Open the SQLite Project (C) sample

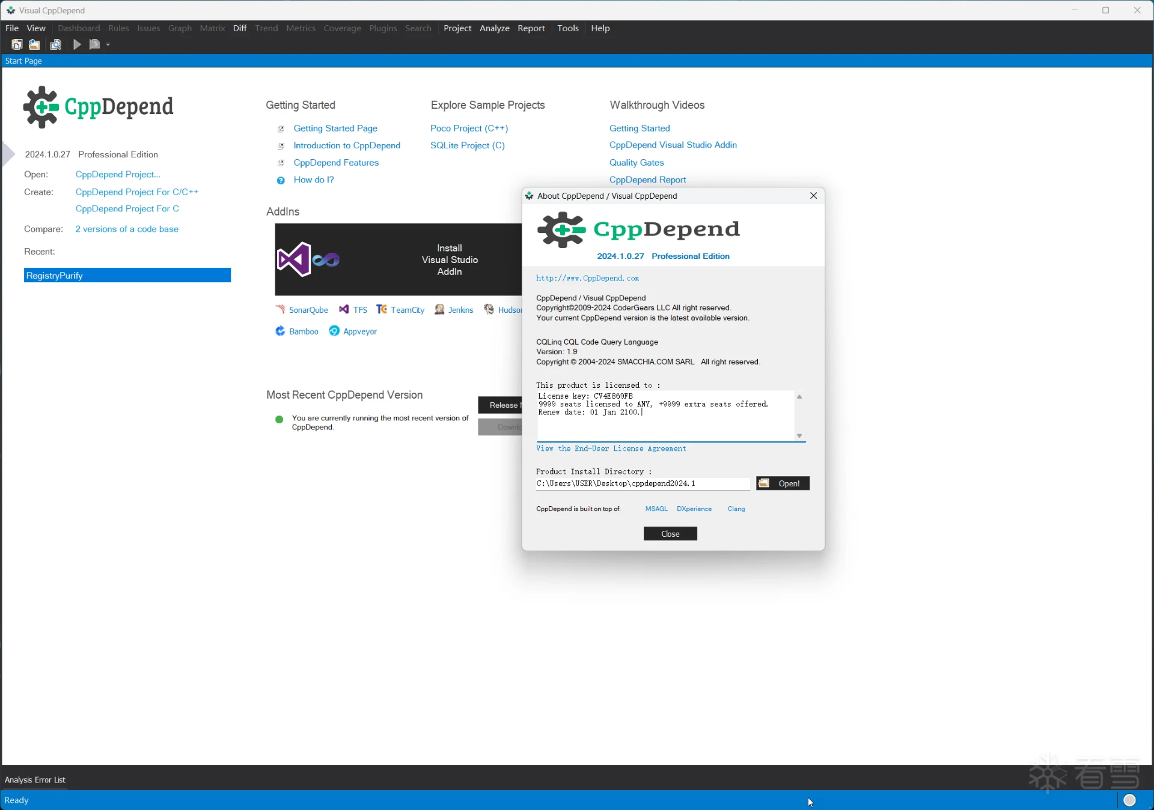pyautogui.click(x=467, y=145)
